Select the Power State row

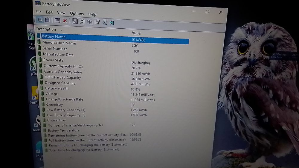point(114,61)
